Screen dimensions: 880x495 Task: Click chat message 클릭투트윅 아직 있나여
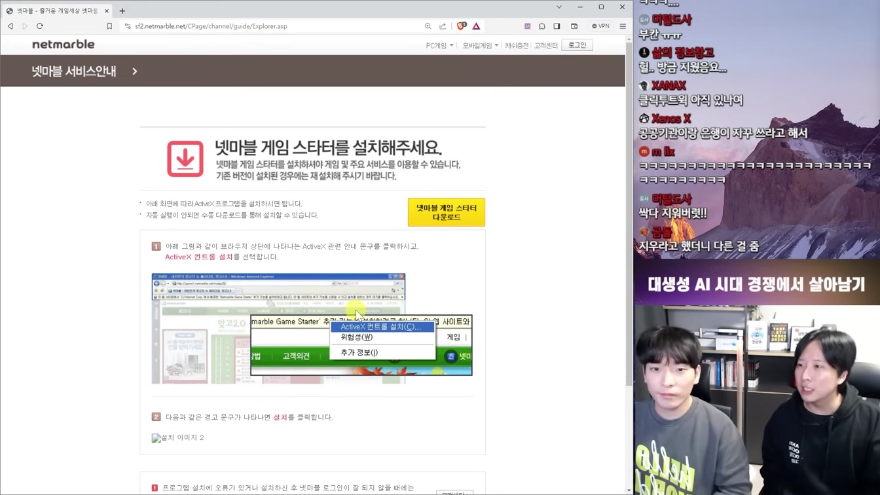click(691, 100)
